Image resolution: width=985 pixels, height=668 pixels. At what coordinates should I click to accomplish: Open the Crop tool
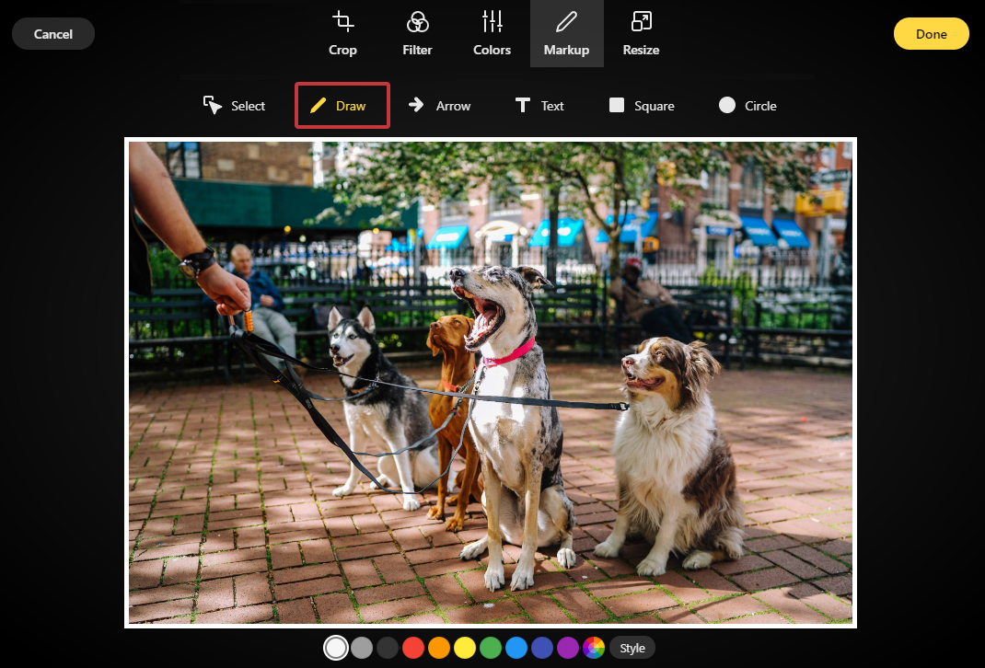click(x=342, y=34)
